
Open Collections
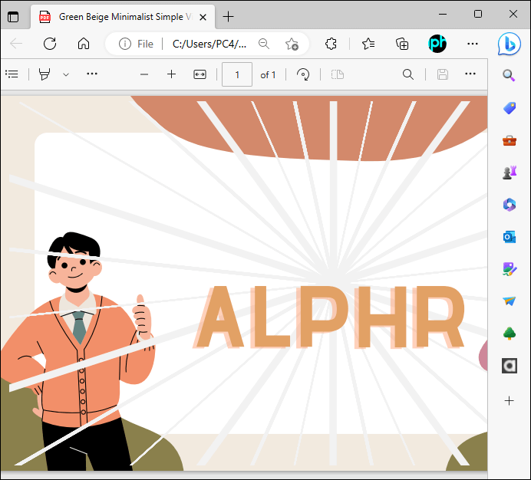402,44
